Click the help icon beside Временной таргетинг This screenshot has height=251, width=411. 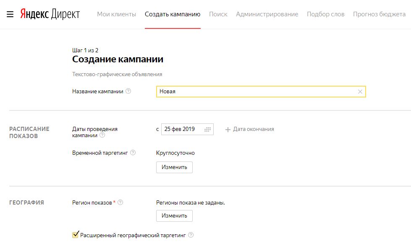tap(134, 153)
